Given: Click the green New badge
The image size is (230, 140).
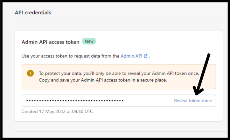Looking at the screenshot, I should 89,41.
